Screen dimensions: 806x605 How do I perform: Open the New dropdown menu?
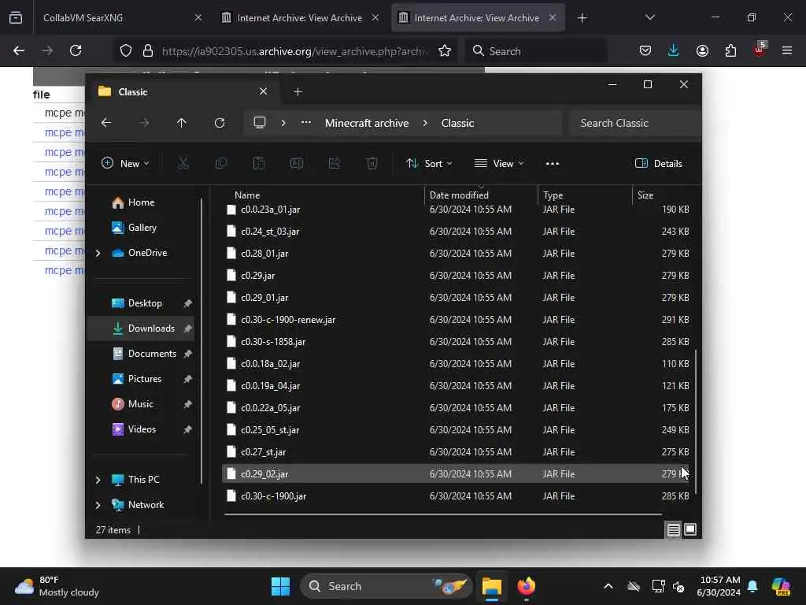tap(125, 164)
